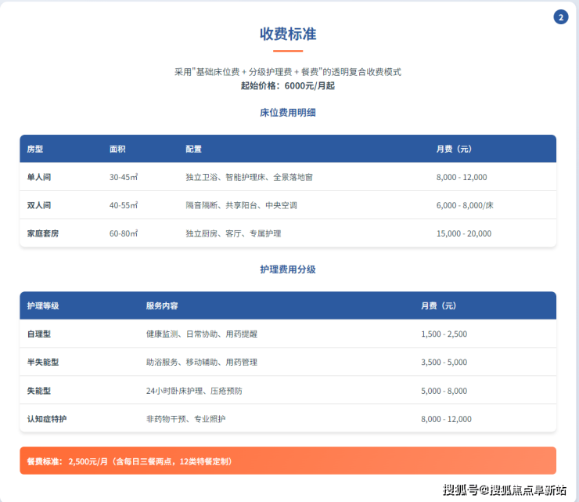Viewport: 579px width, 502px height.
Task: Click the 房型 column header
Action: click(35, 149)
